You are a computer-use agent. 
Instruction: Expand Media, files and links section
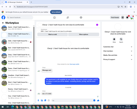pyautogui.click(x=118, y=55)
